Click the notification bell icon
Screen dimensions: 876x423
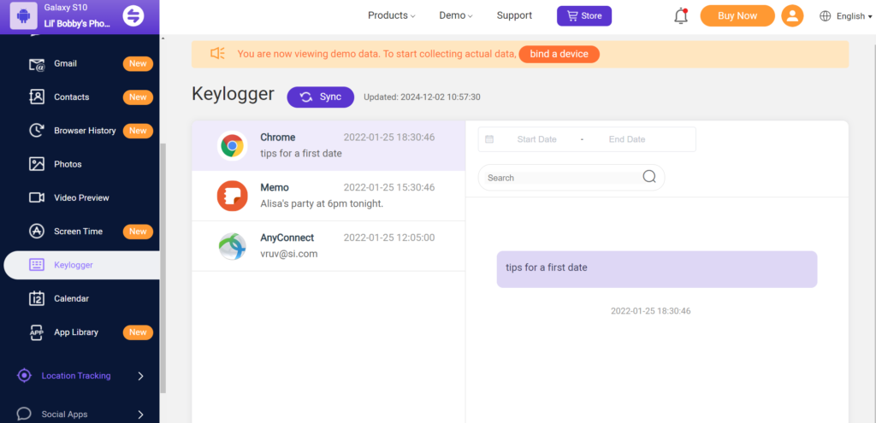(681, 16)
